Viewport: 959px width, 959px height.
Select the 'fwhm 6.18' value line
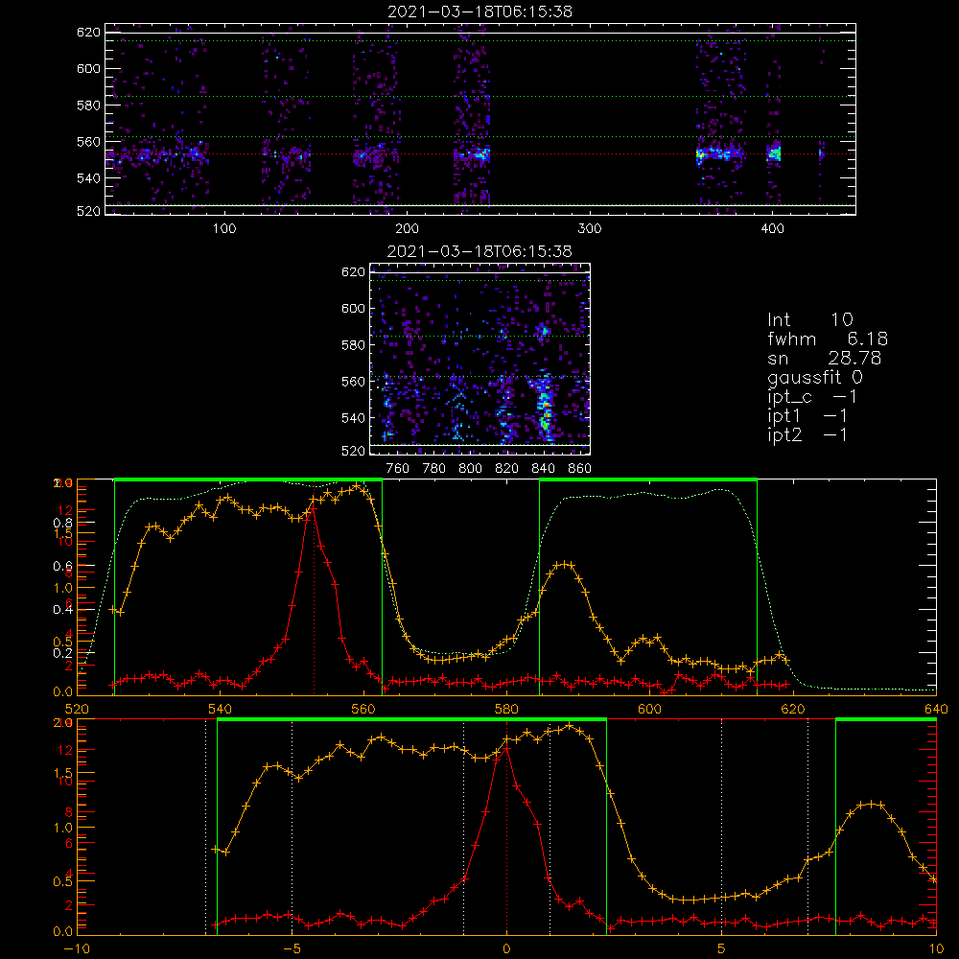tap(828, 339)
